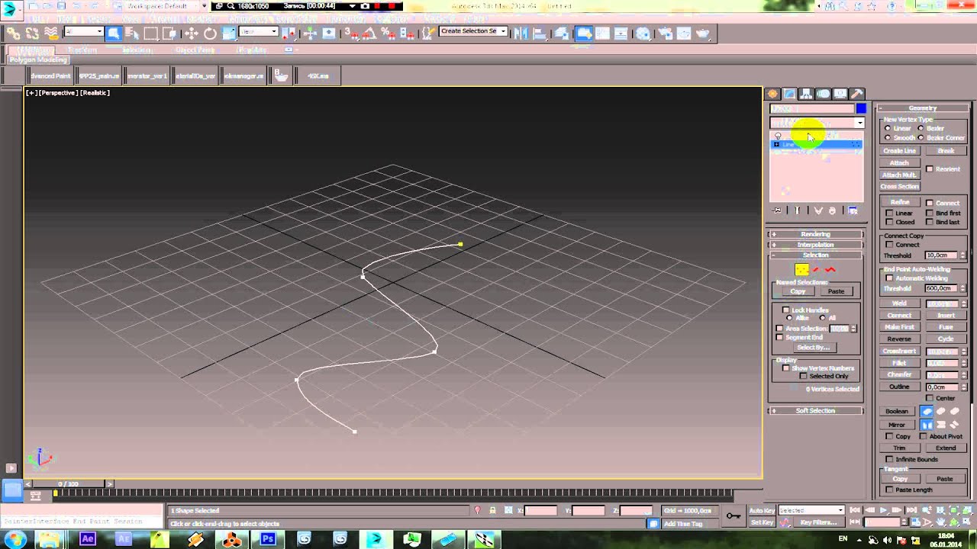977x549 pixels.
Task: Open the Render Setup icon
Action: (664, 34)
